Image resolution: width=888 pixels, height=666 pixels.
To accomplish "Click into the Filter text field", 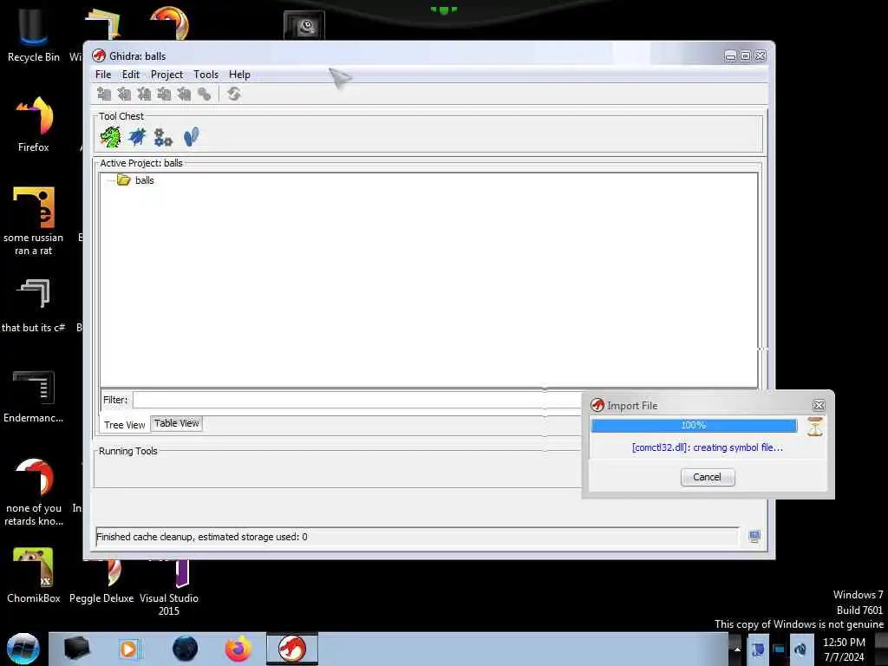I will [358, 400].
